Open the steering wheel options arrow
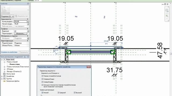 167,13
